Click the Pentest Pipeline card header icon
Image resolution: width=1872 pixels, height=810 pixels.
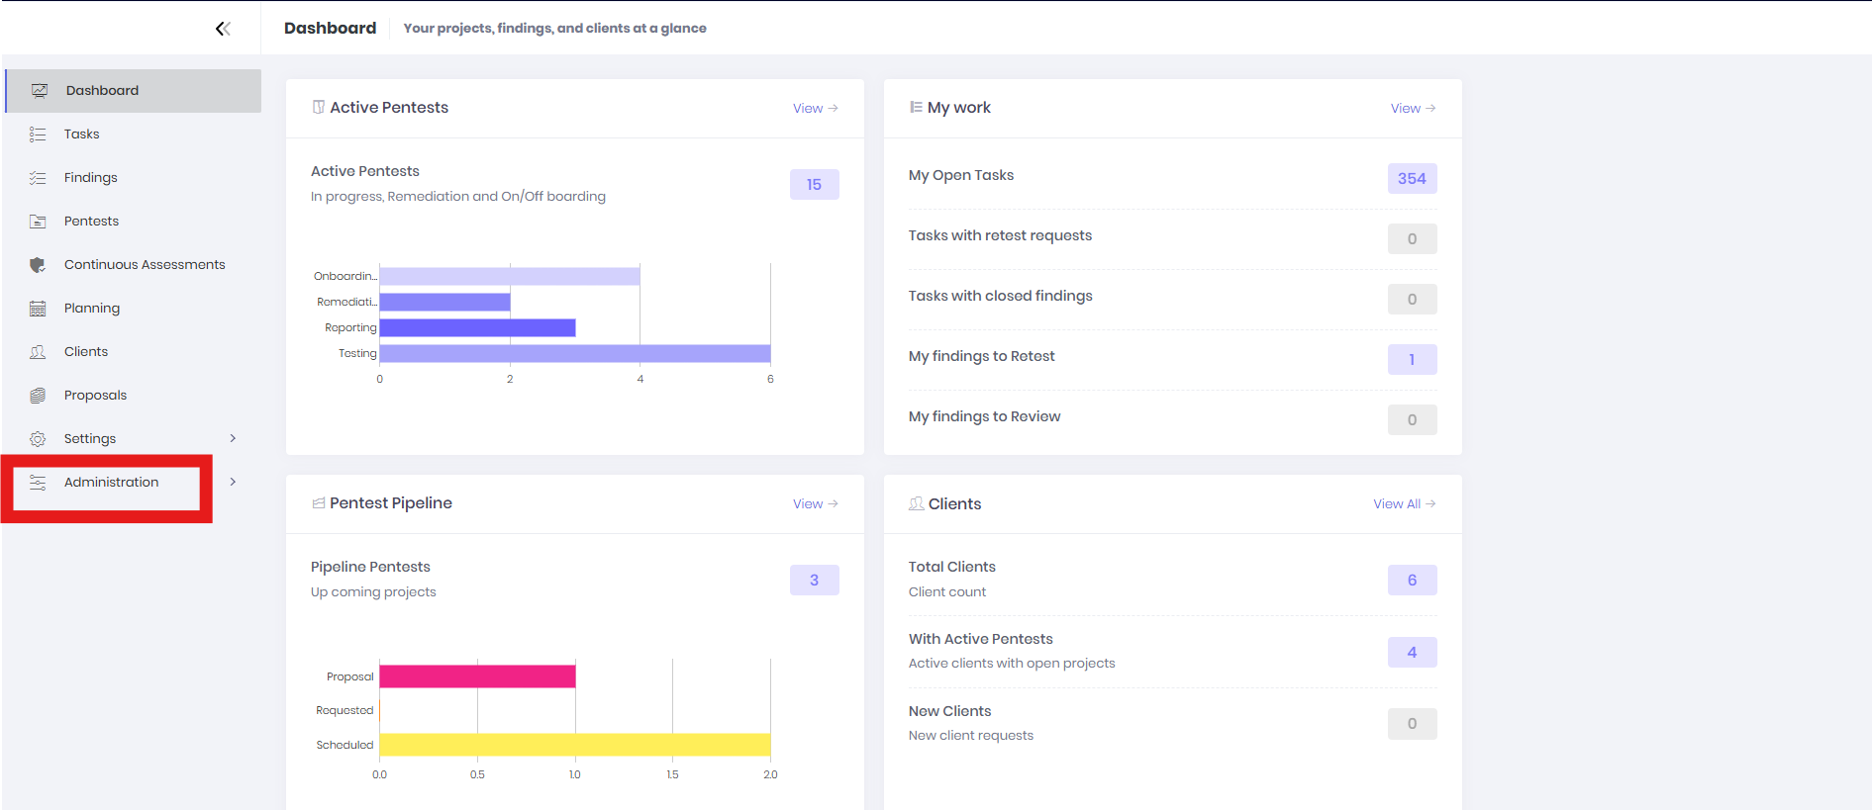[319, 503]
